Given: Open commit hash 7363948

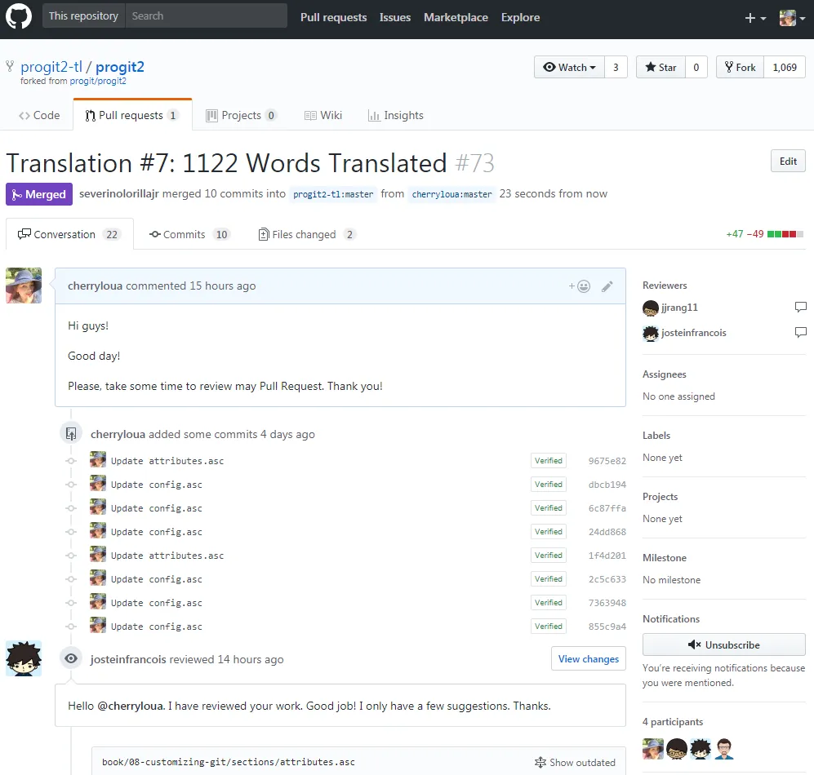Looking at the screenshot, I should point(607,603).
